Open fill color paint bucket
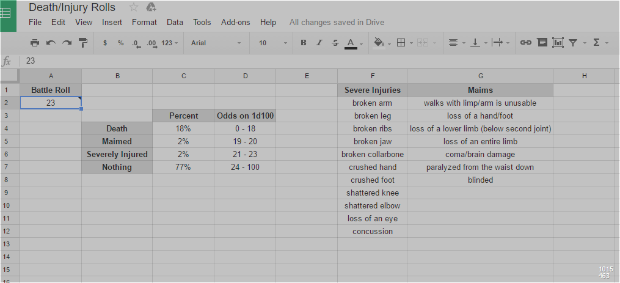Screen dimensions: 620x283 (x=379, y=43)
